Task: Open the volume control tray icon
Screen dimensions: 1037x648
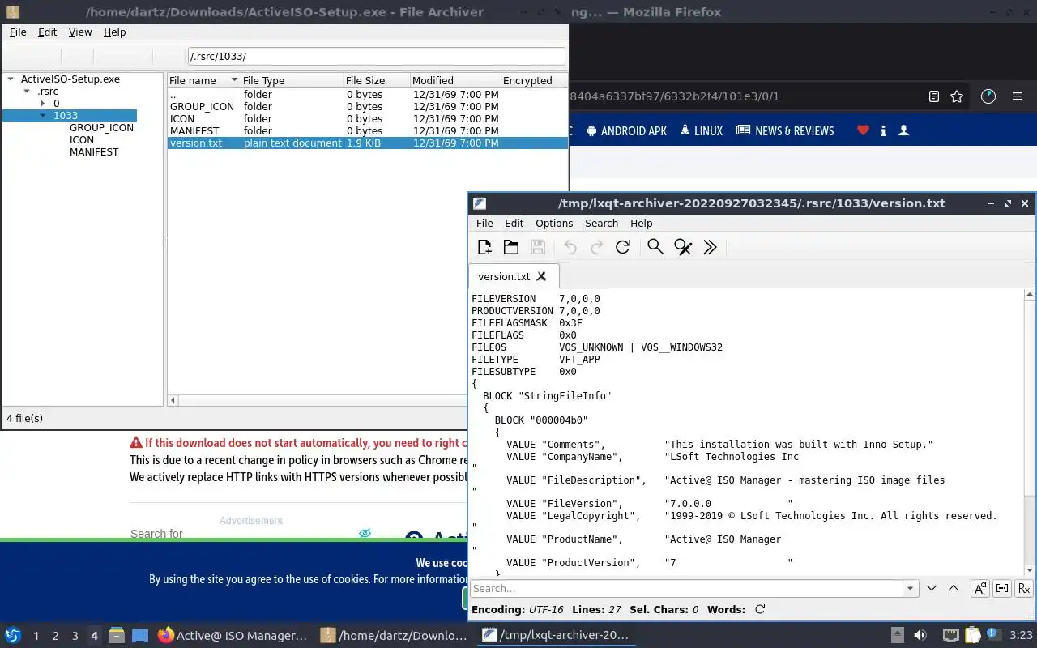Action: coord(920,636)
